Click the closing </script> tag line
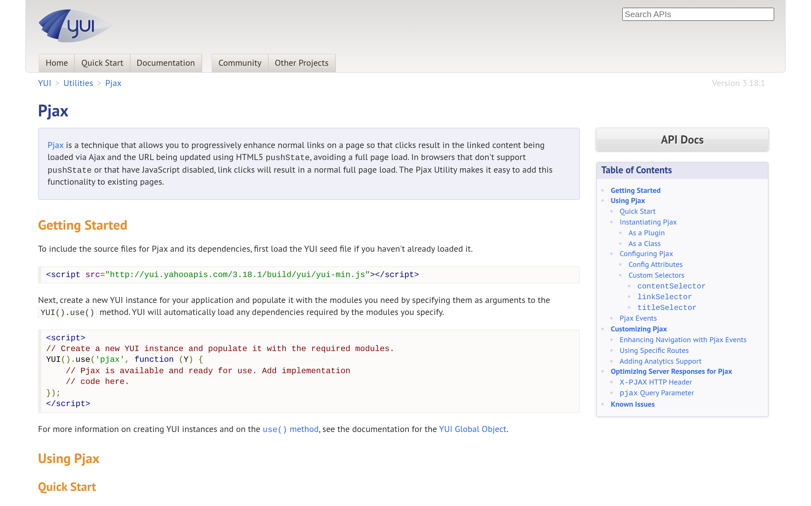The width and height of the screenshot is (811, 506). 68,404
